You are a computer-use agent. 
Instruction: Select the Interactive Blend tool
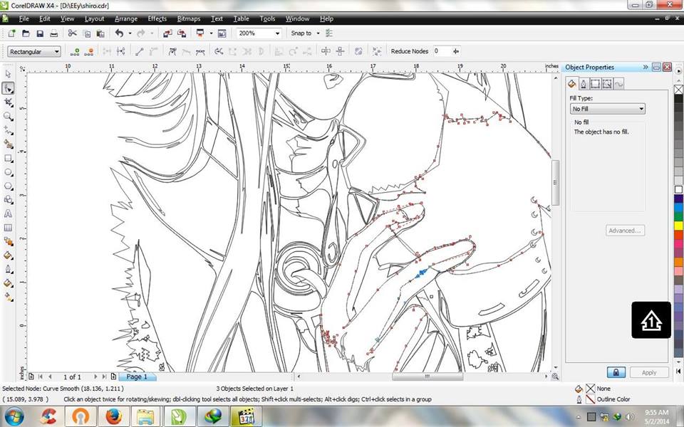coord(8,241)
